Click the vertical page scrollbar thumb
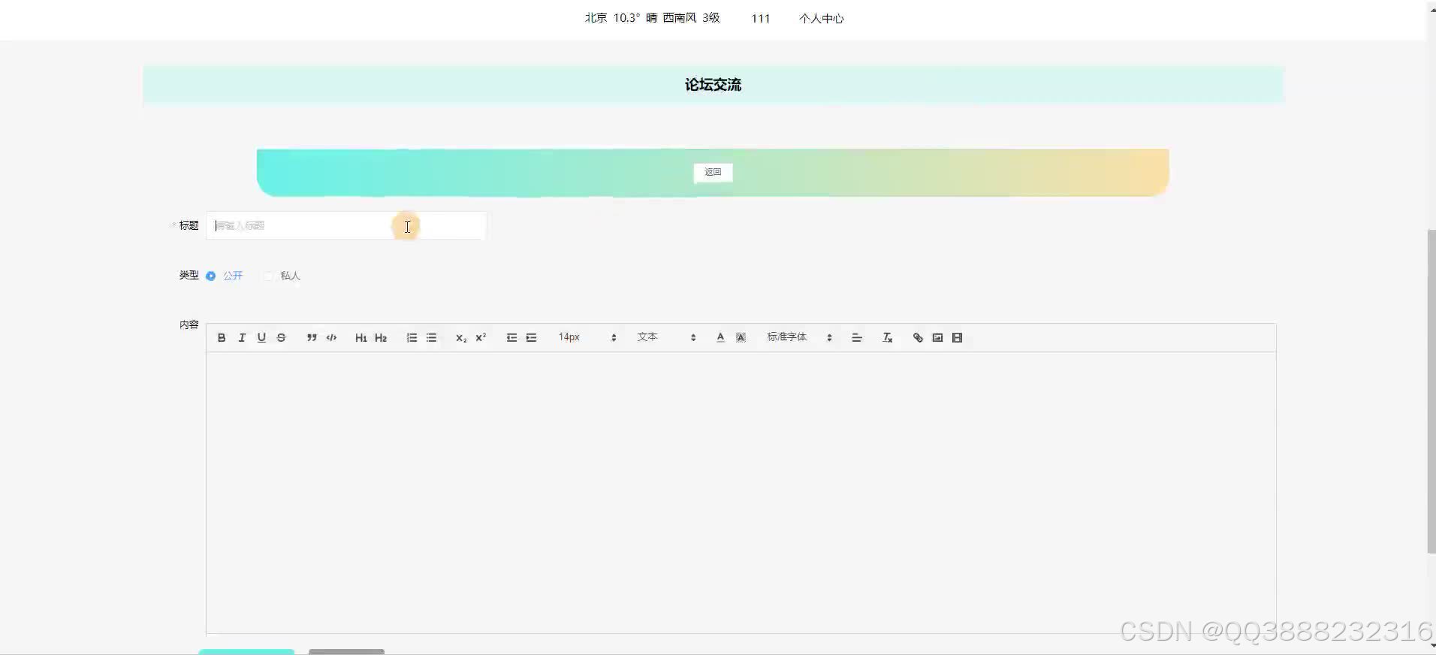1436x655 pixels. [x=1431, y=391]
